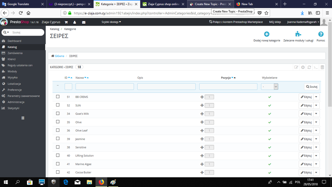Open the export to SQL manager database icon
This screenshot has height=187, width=332.
pyautogui.click(x=322, y=67)
